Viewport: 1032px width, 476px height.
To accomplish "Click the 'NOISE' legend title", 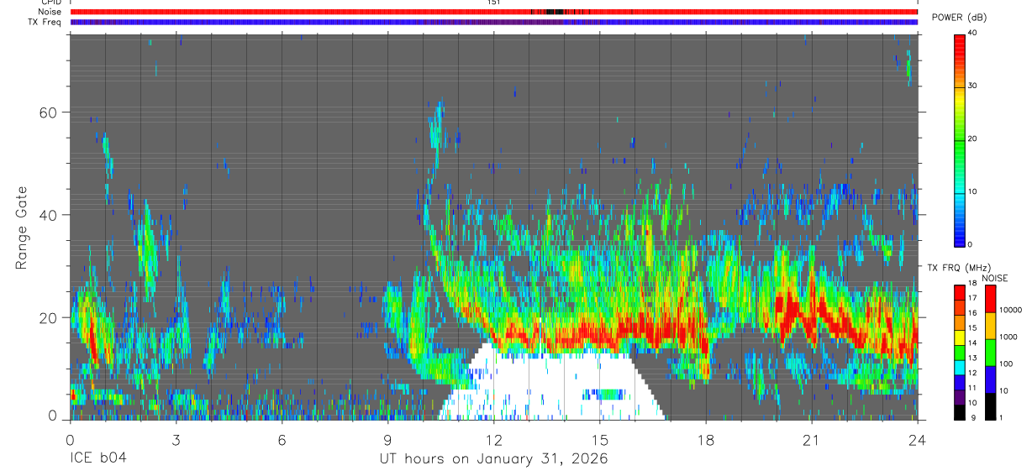I will tap(995, 277).
